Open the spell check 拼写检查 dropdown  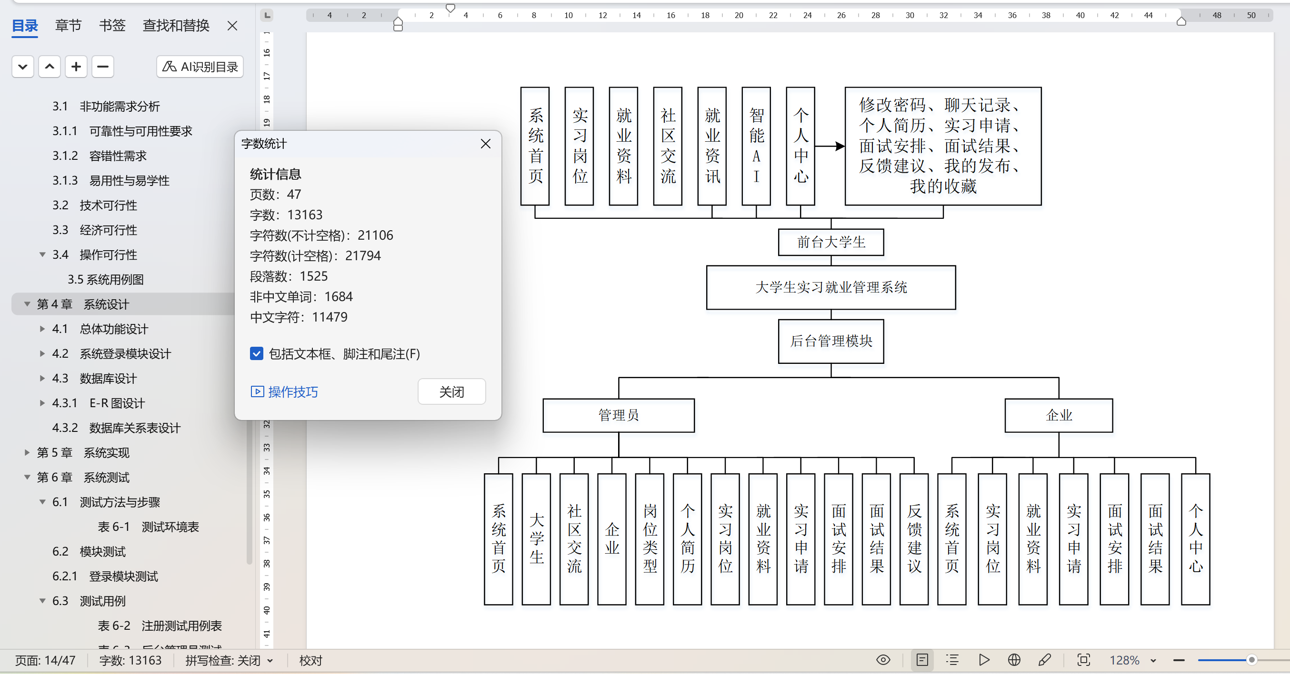270,661
